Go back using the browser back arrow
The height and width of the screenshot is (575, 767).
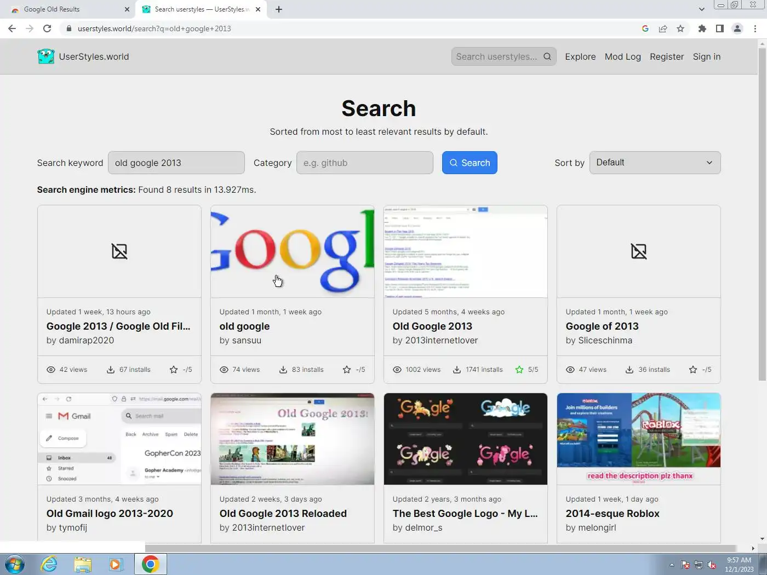(x=12, y=28)
